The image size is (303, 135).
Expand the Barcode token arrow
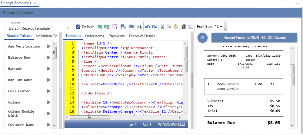coord(48,69)
